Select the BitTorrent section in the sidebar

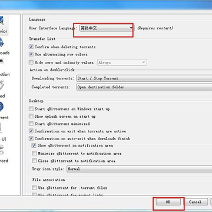tap(4, 111)
